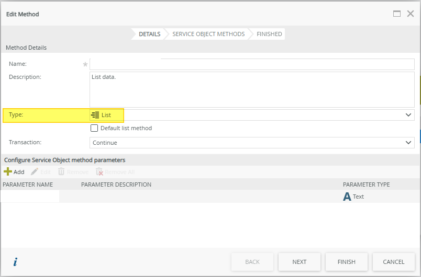Maximize the Edit Method dialog
The height and width of the screenshot is (277, 421).
(x=397, y=14)
